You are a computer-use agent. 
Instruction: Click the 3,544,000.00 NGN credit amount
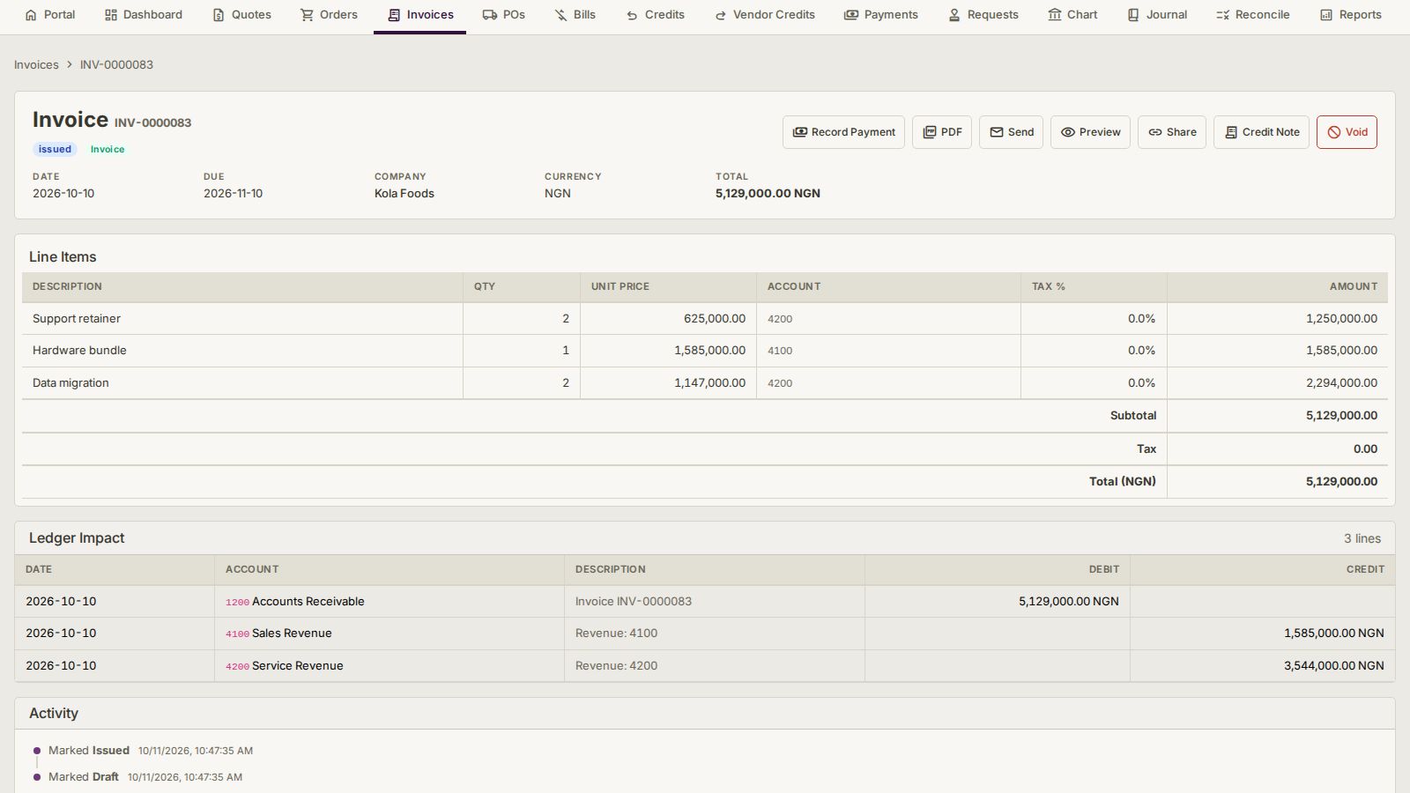(x=1334, y=666)
